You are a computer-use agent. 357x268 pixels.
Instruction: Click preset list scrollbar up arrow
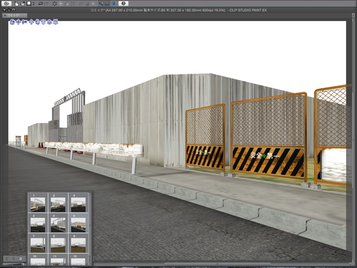click(x=90, y=194)
